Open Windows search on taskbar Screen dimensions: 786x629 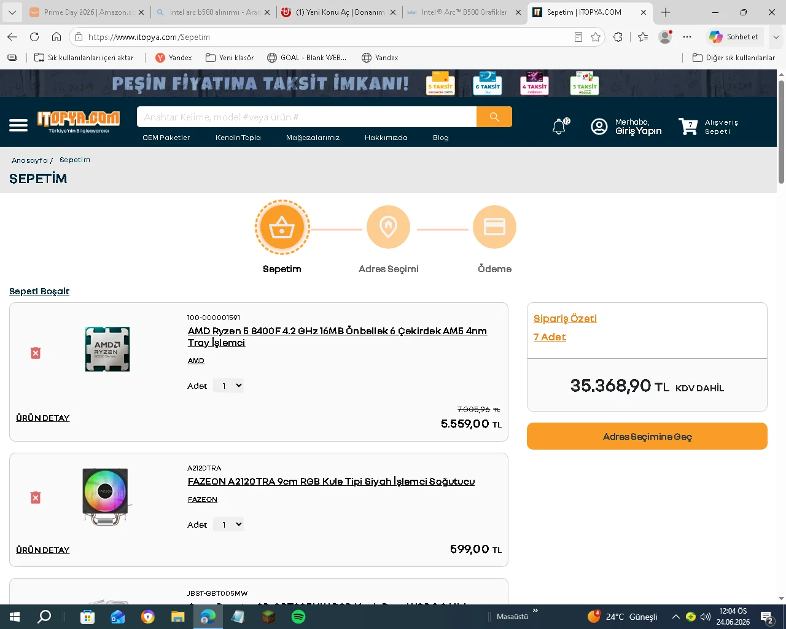(x=44, y=617)
